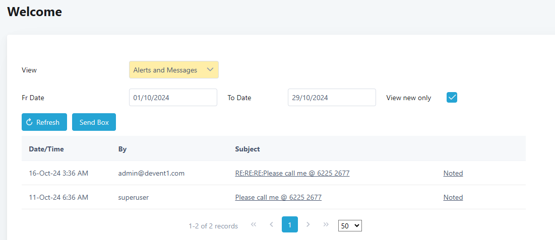Click the Subject column header

click(x=248, y=149)
